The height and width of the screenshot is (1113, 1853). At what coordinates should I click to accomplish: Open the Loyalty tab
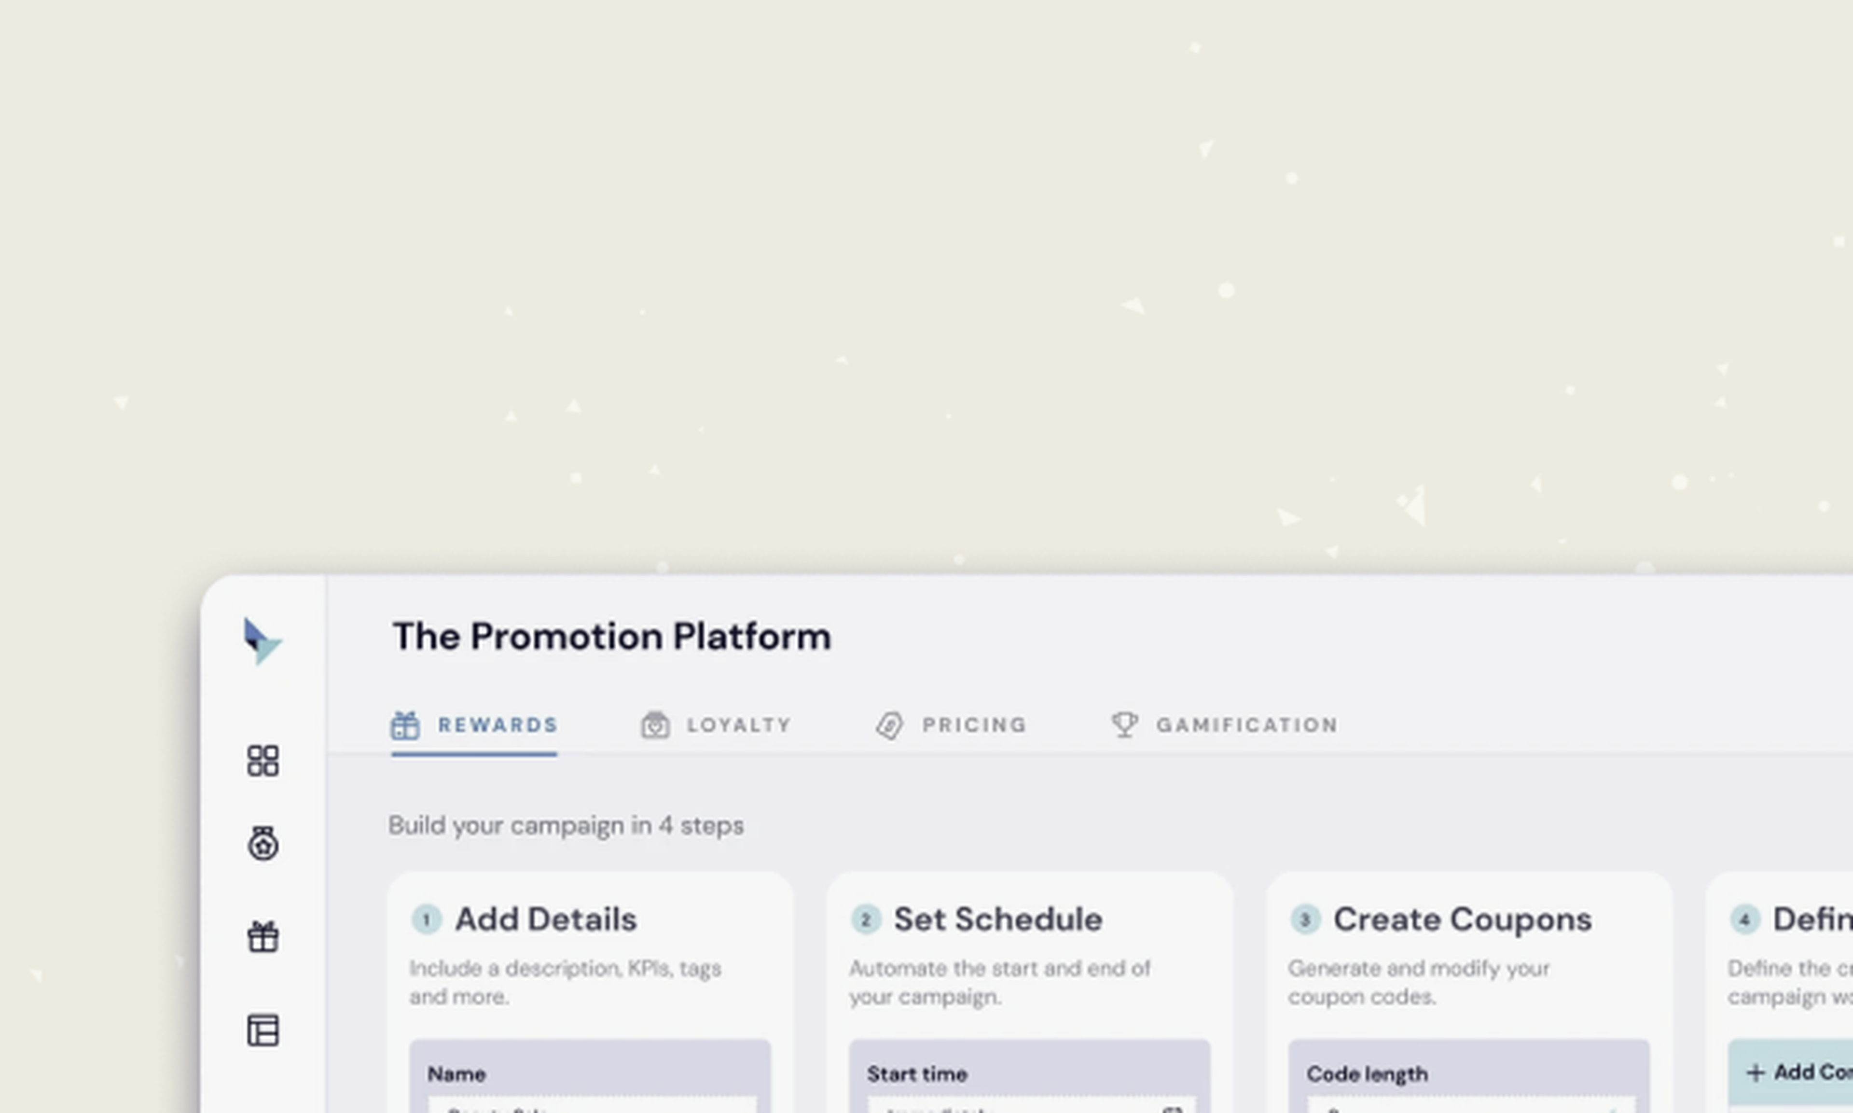717,725
